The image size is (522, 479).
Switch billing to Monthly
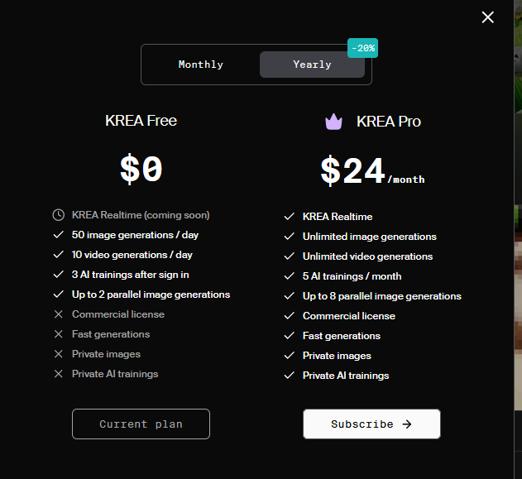click(x=201, y=65)
